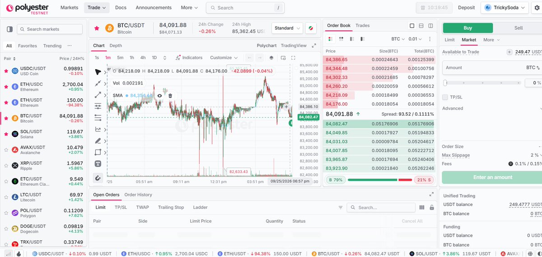Viewport: 542px width, 257px height.
Task: Switch to the Trades tab
Action: (x=362, y=26)
